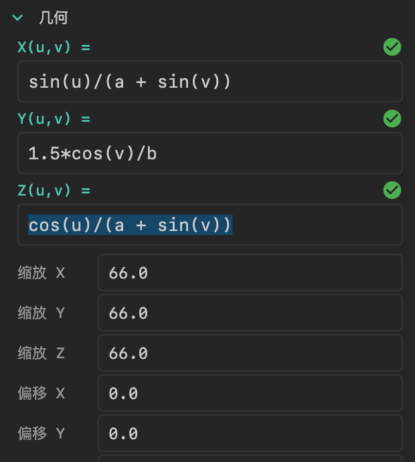
Task: Select the 缩放 X value field
Action: point(250,273)
